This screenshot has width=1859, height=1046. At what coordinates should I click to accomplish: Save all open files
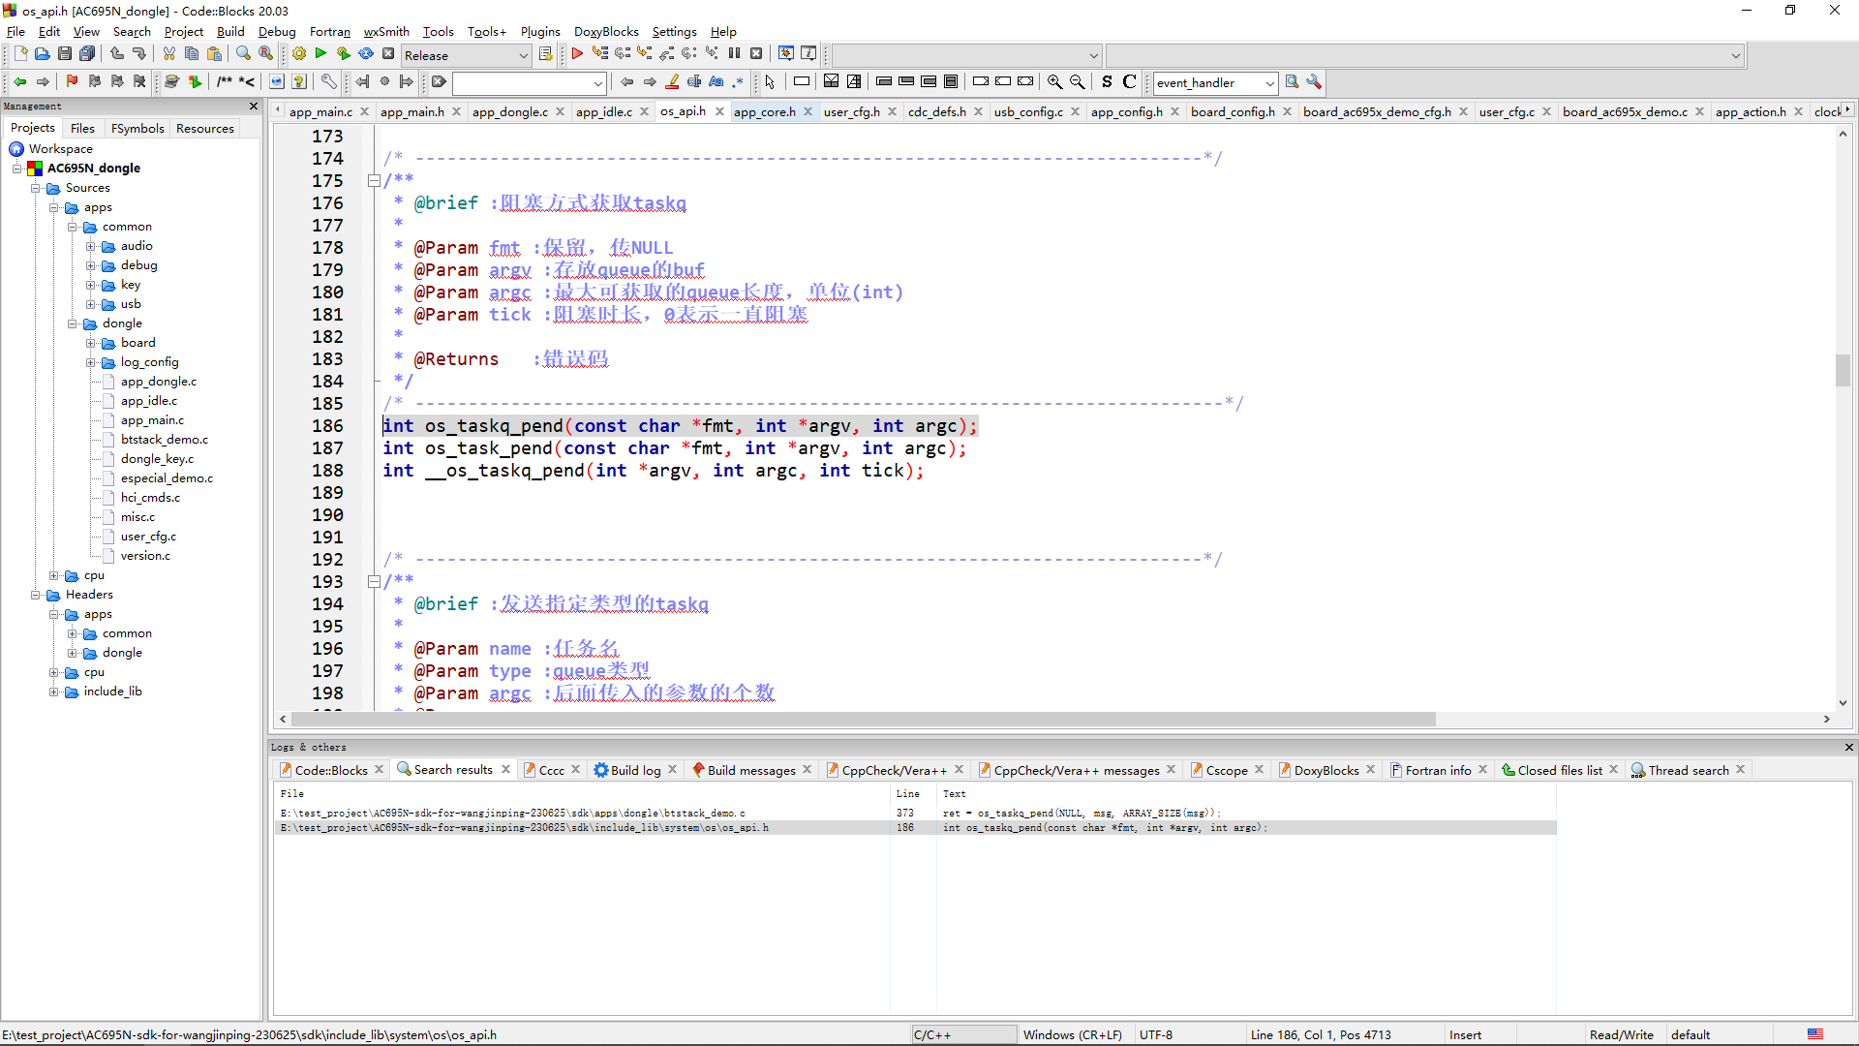pos(87,54)
